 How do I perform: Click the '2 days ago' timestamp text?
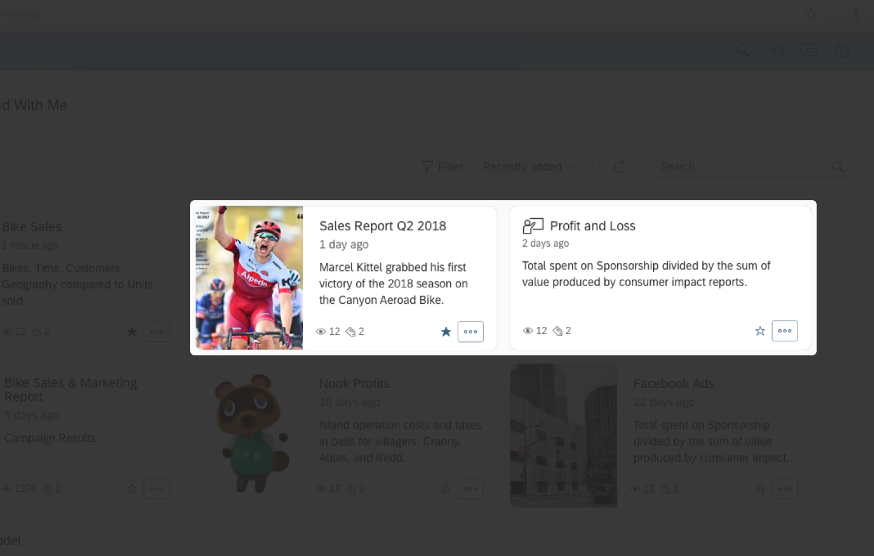(546, 243)
